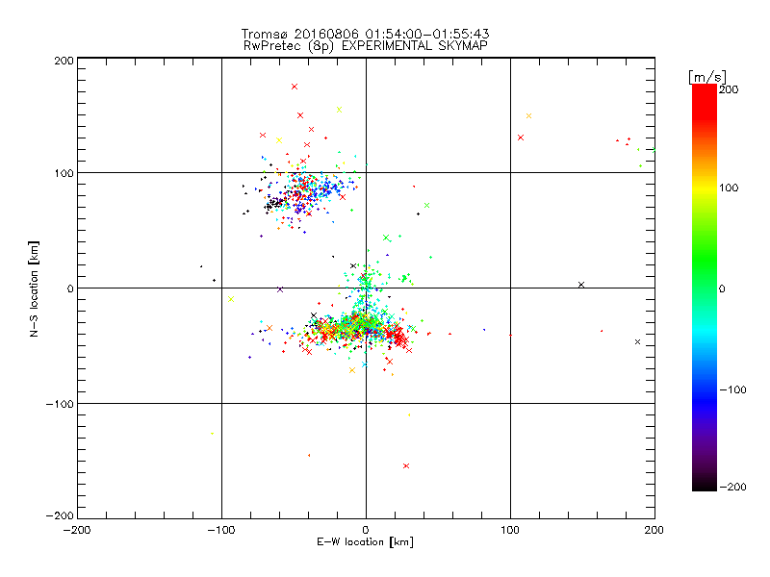
Task: Pick the '0' label of the colorbar
Action: tap(722, 288)
